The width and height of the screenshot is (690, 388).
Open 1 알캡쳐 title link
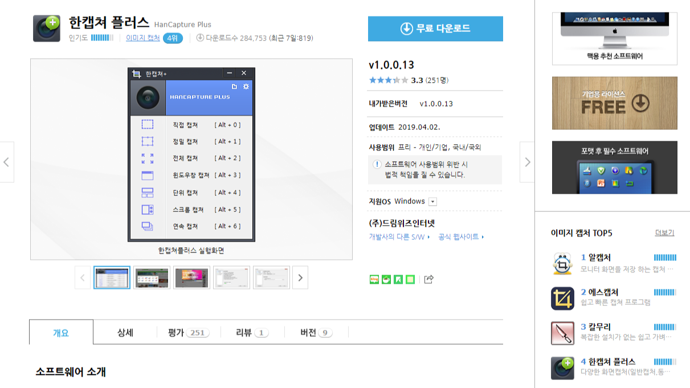[x=596, y=258]
